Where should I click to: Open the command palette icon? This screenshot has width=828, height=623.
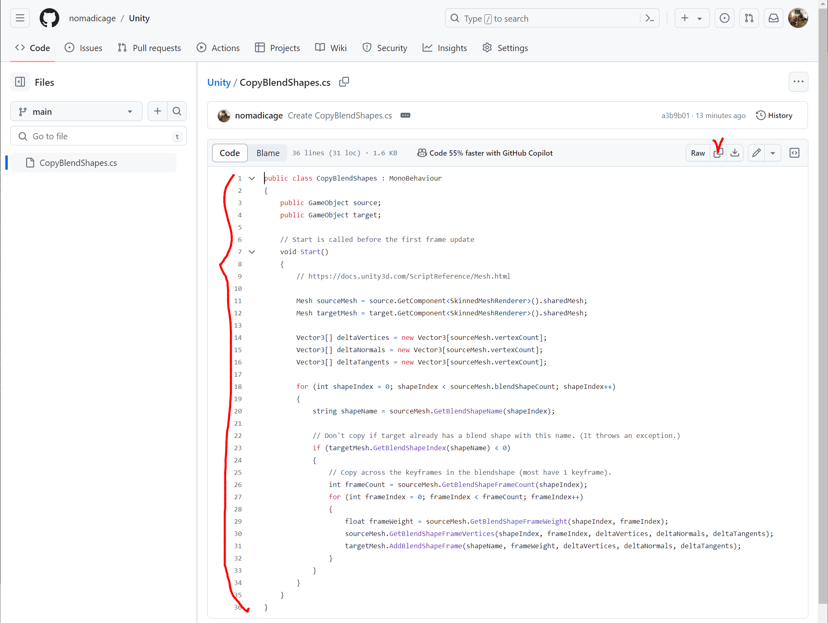649,18
